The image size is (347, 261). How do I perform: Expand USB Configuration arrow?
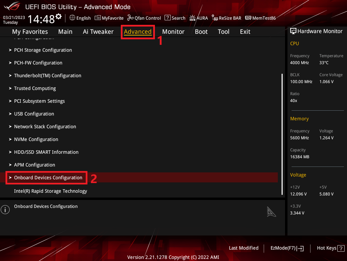(x=10, y=114)
